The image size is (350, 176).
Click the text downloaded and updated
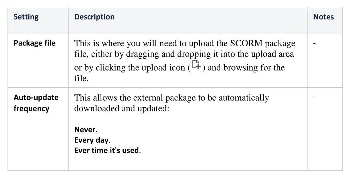122,108
